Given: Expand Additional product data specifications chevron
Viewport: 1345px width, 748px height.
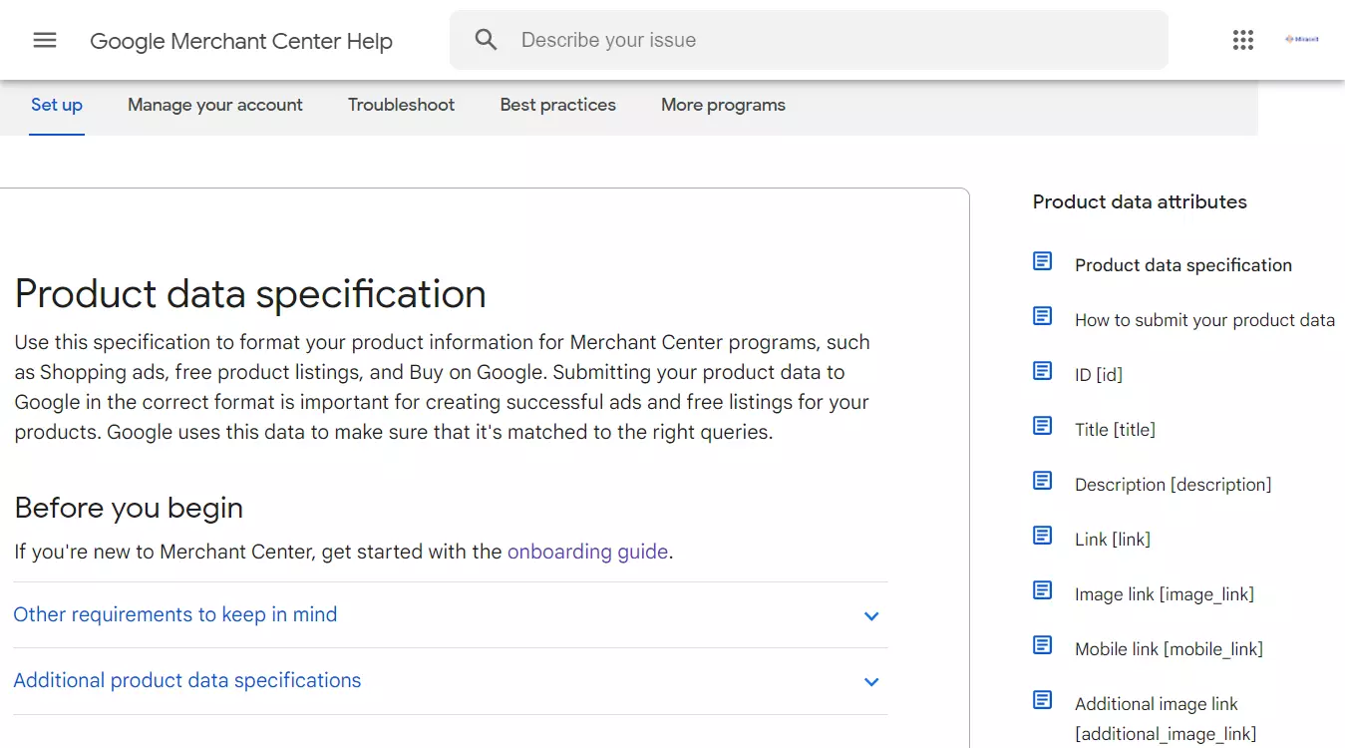Looking at the screenshot, I should (871, 682).
